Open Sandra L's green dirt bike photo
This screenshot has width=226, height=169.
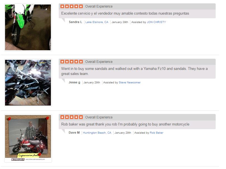click(28, 27)
